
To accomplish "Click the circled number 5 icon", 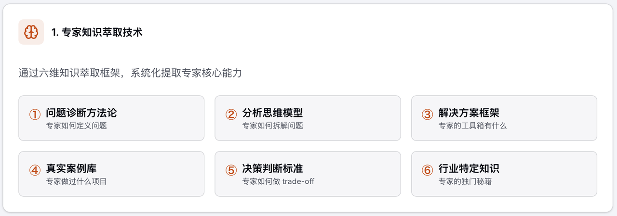I will [231, 170].
